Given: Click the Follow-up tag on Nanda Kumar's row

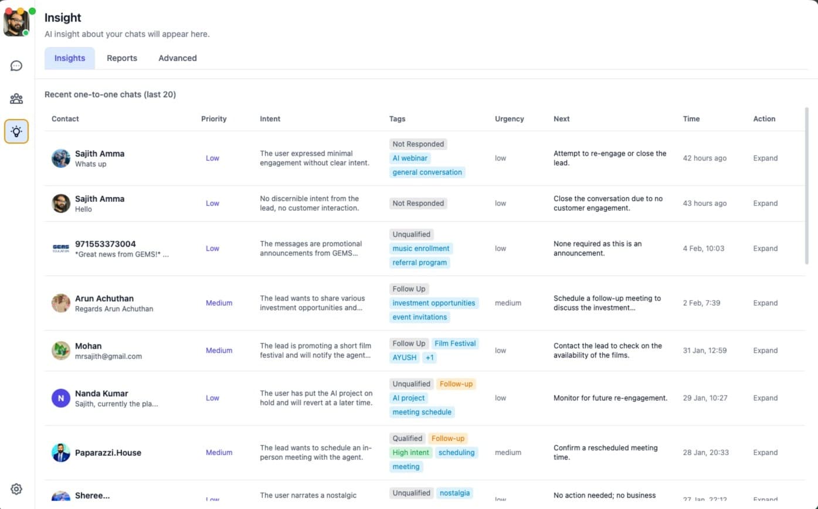Looking at the screenshot, I should point(456,384).
